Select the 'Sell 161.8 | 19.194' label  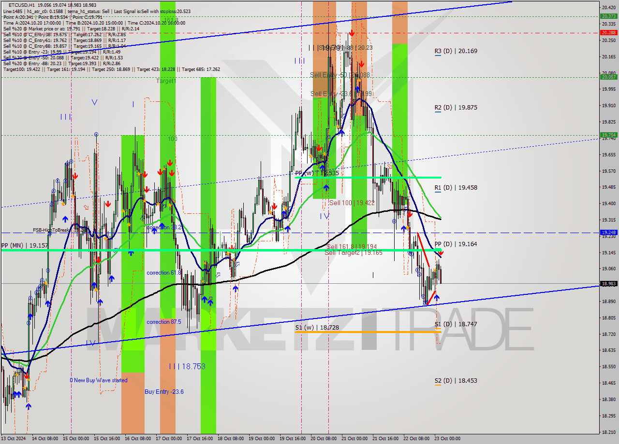pyautogui.click(x=352, y=247)
